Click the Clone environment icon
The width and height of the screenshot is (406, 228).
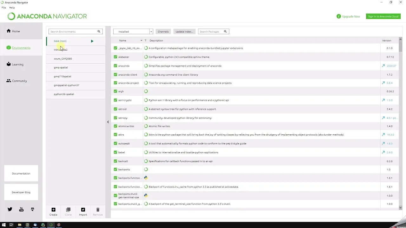tap(68, 210)
